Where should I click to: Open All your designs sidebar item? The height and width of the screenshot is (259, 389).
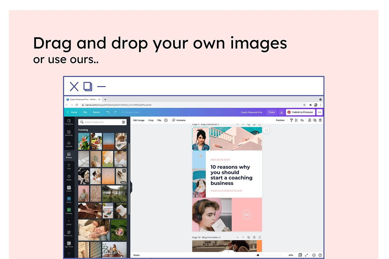click(x=69, y=233)
